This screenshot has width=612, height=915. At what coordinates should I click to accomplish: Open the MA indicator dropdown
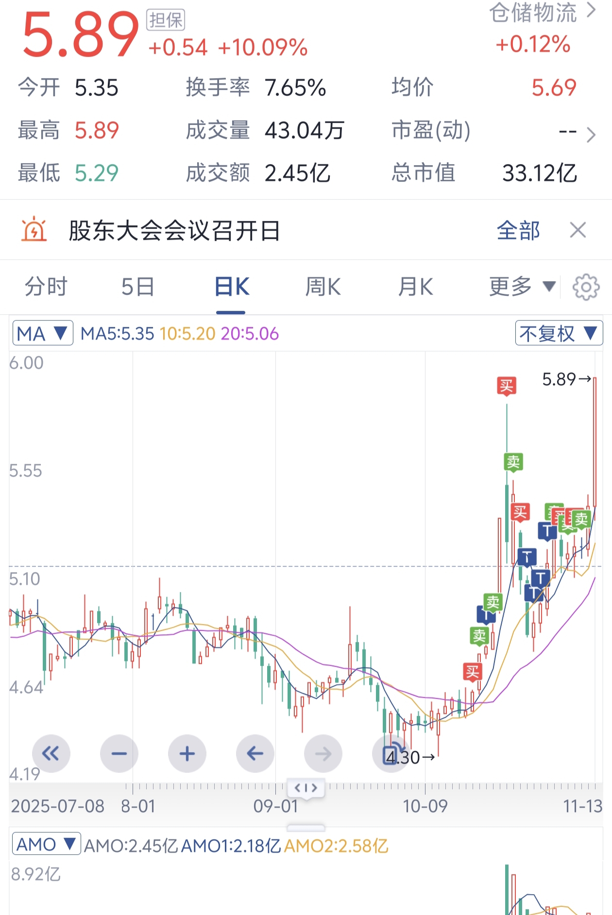43,333
